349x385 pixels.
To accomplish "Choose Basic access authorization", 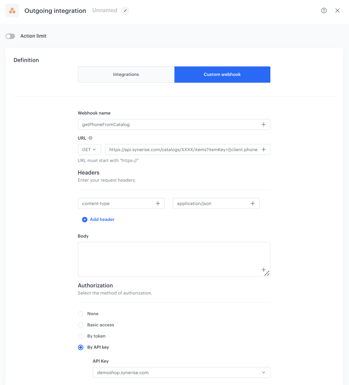I will [81, 325].
